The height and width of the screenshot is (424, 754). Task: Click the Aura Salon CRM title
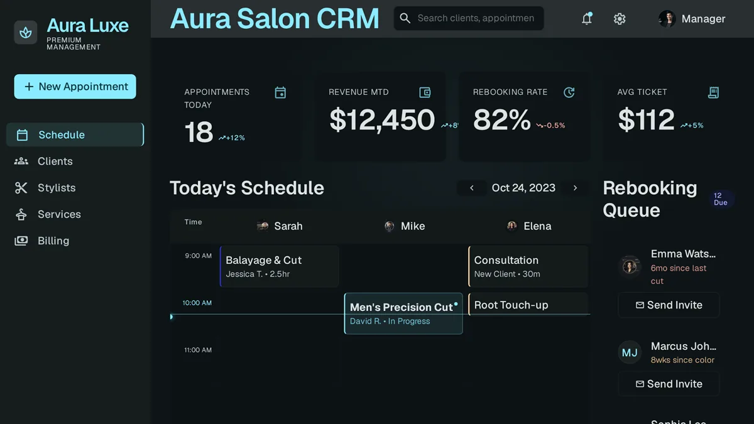tap(275, 18)
